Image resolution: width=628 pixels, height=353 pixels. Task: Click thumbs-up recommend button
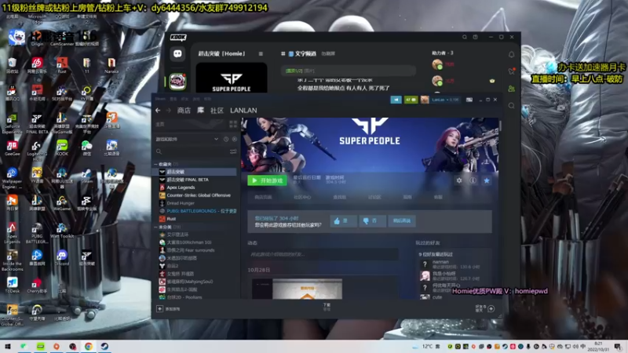pos(343,221)
